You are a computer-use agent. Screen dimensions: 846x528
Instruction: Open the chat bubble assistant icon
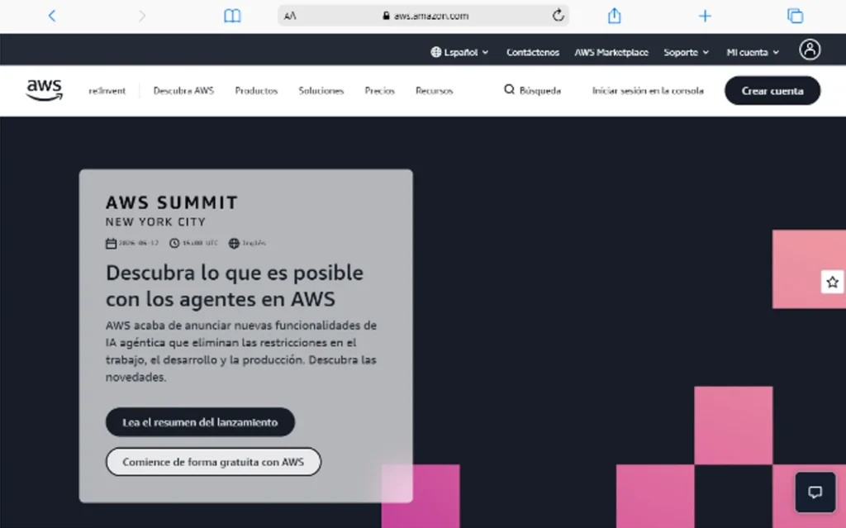pyautogui.click(x=815, y=492)
